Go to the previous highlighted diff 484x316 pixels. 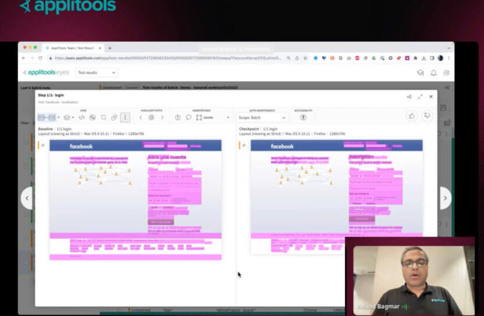tap(141, 117)
